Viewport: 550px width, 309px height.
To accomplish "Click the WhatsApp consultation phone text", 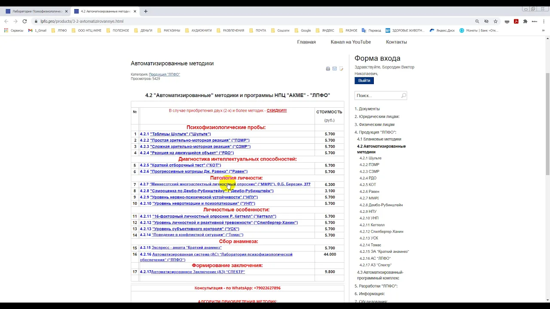I will [238, 288].
